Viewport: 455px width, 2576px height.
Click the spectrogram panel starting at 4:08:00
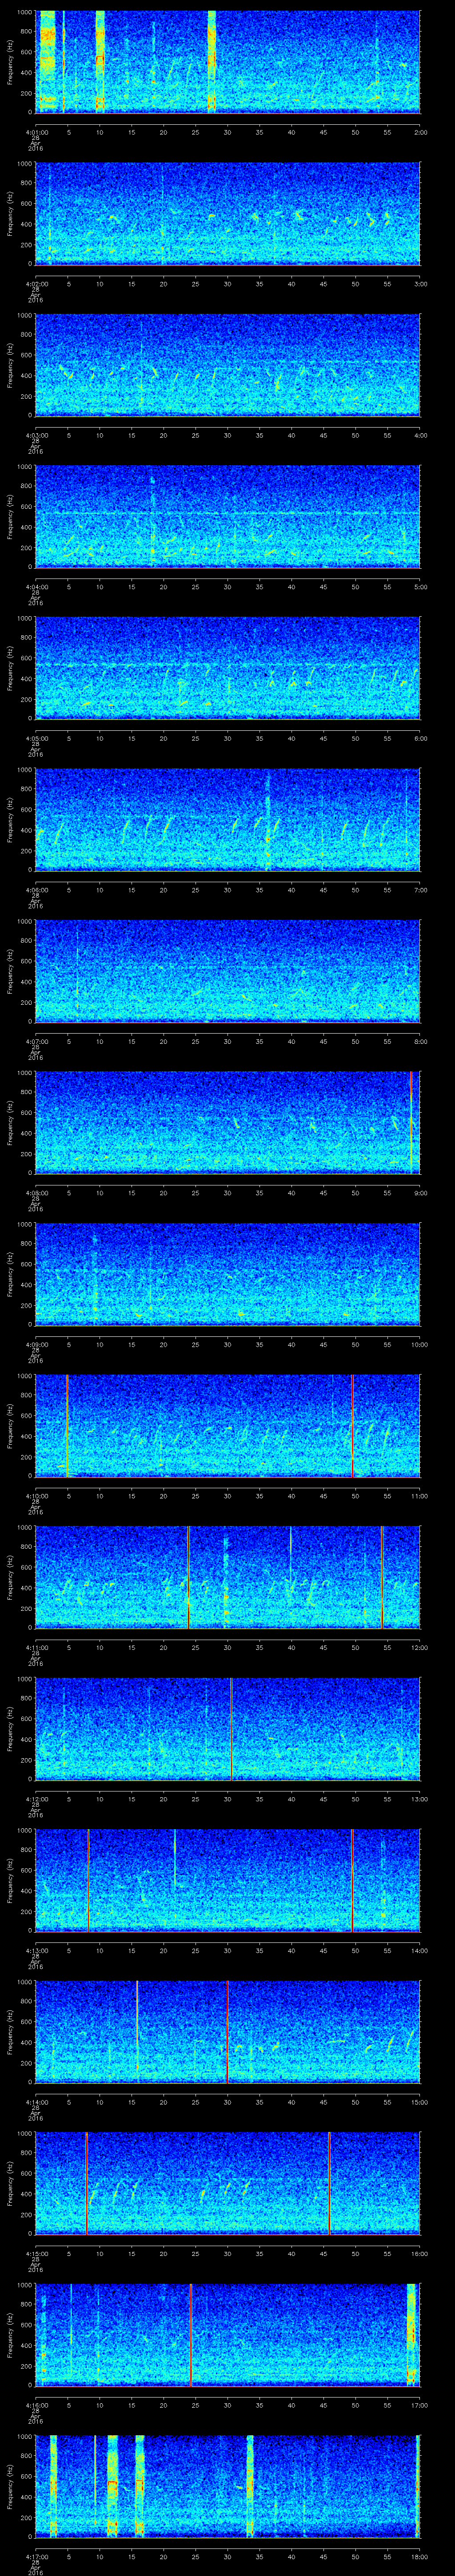(228, 1122)
